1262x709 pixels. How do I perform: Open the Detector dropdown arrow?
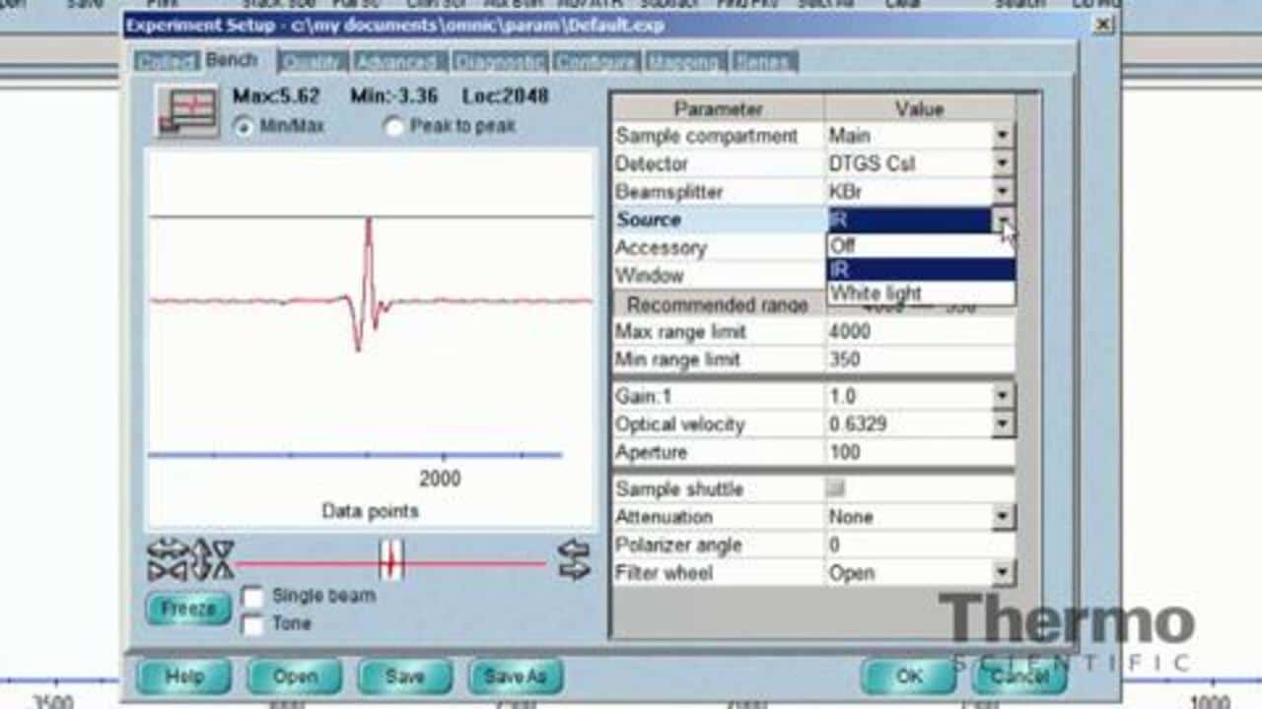(x=1002, y=163)
